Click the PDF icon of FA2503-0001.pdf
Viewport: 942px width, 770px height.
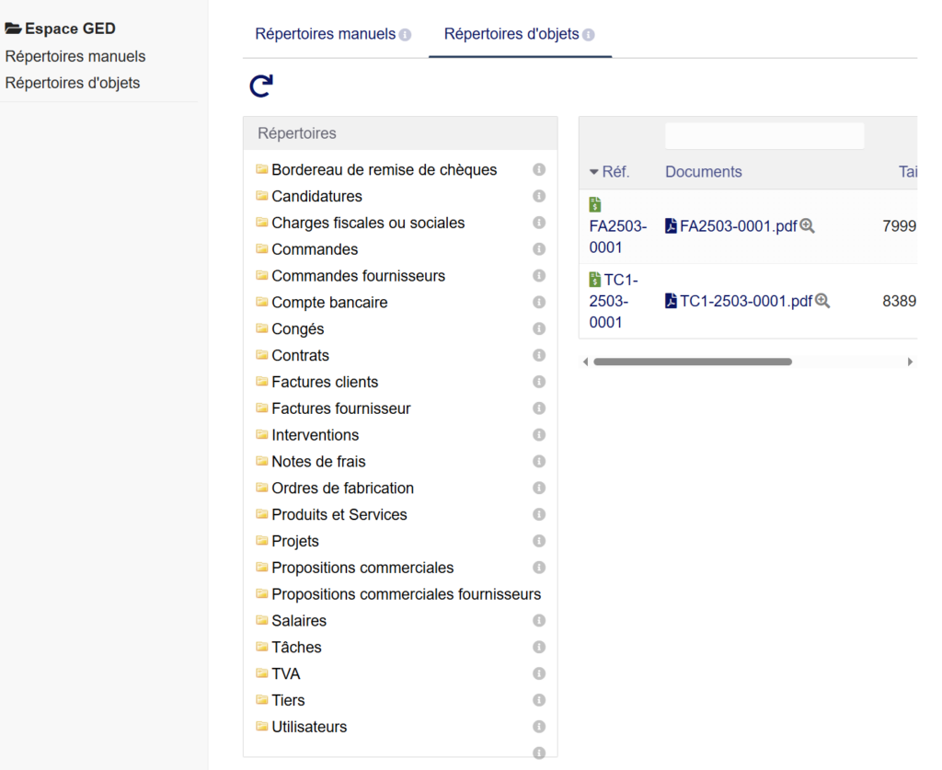coord(671,226)
